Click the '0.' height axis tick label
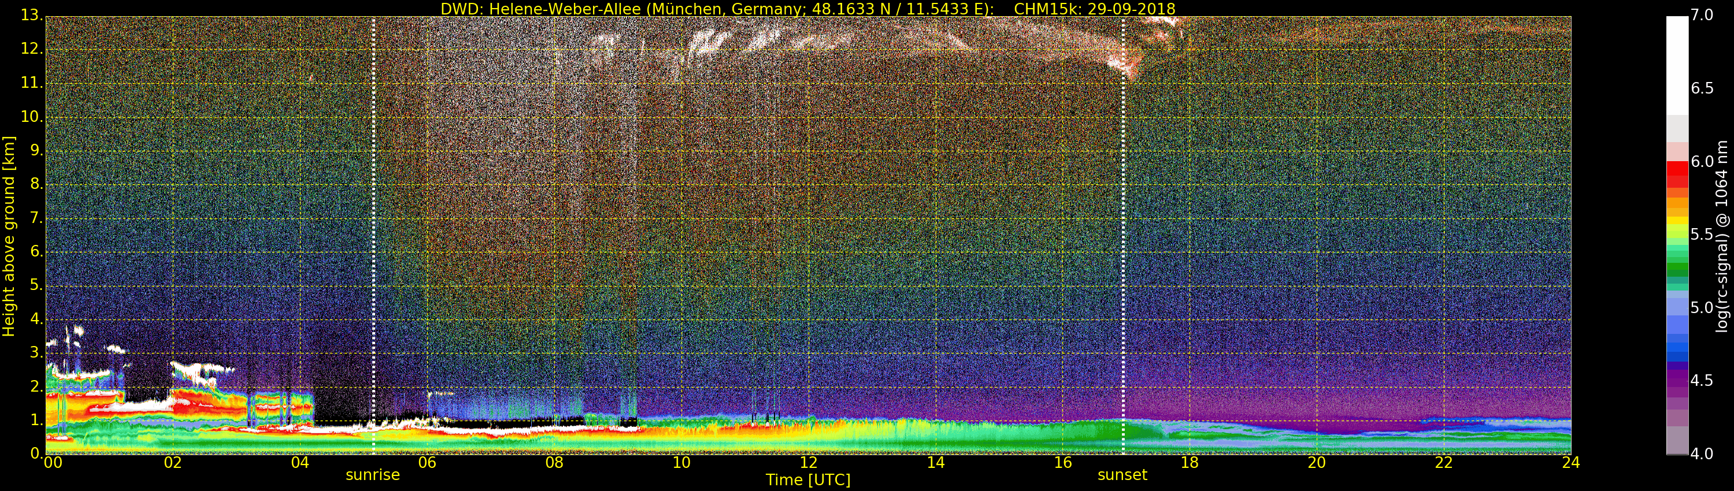The height and width of the screenshot is (491, 1734). [36, 453]
